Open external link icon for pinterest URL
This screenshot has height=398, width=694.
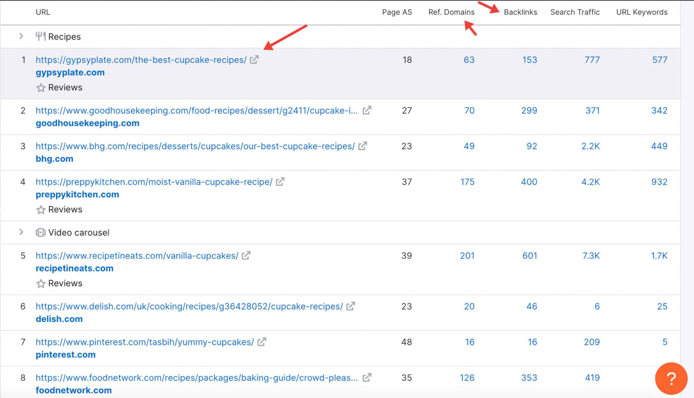coord(262,342)
